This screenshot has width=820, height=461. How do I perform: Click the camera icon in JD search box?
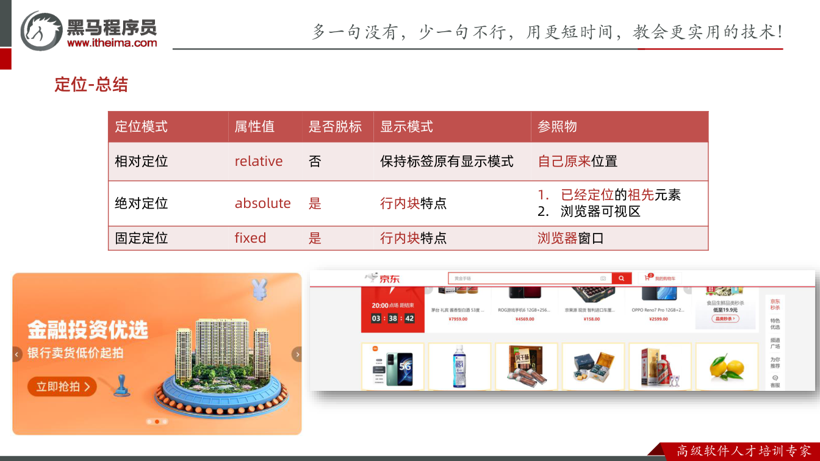(x=603, y=279)
